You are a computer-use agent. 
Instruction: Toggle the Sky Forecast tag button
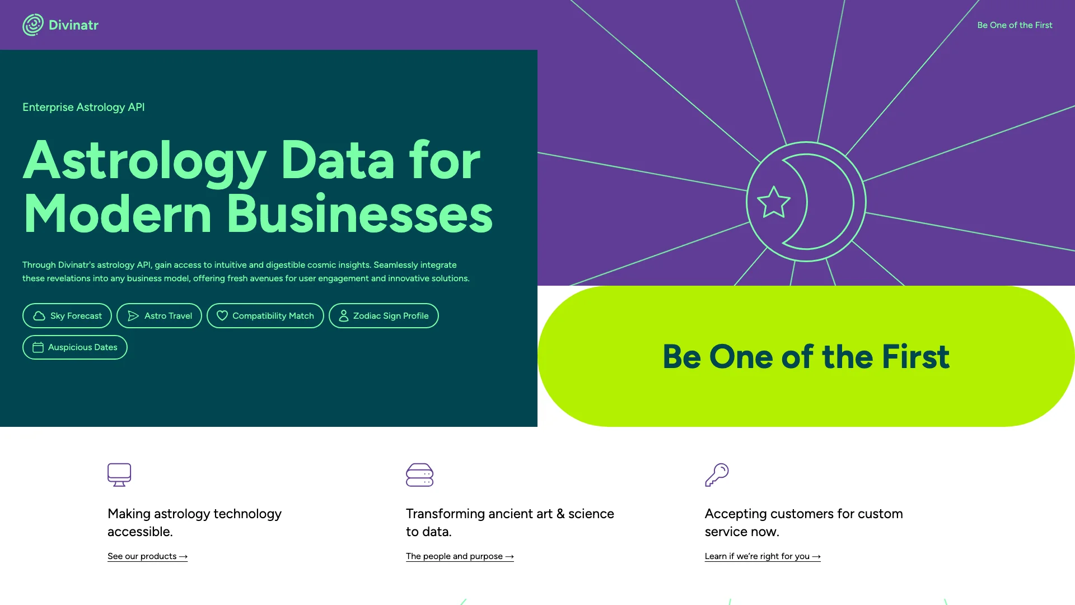point(67,315)
